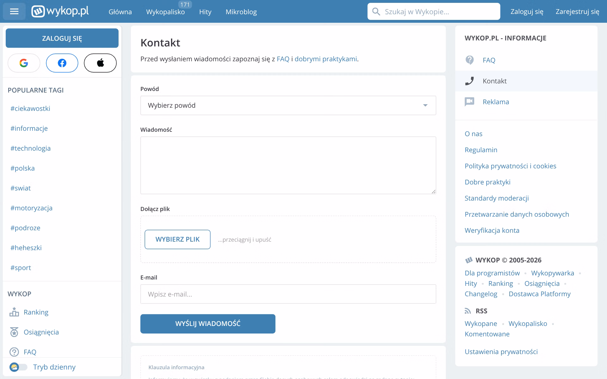Open the #ciekawostki tag
The image size is (607, 379).
[30, 108]
